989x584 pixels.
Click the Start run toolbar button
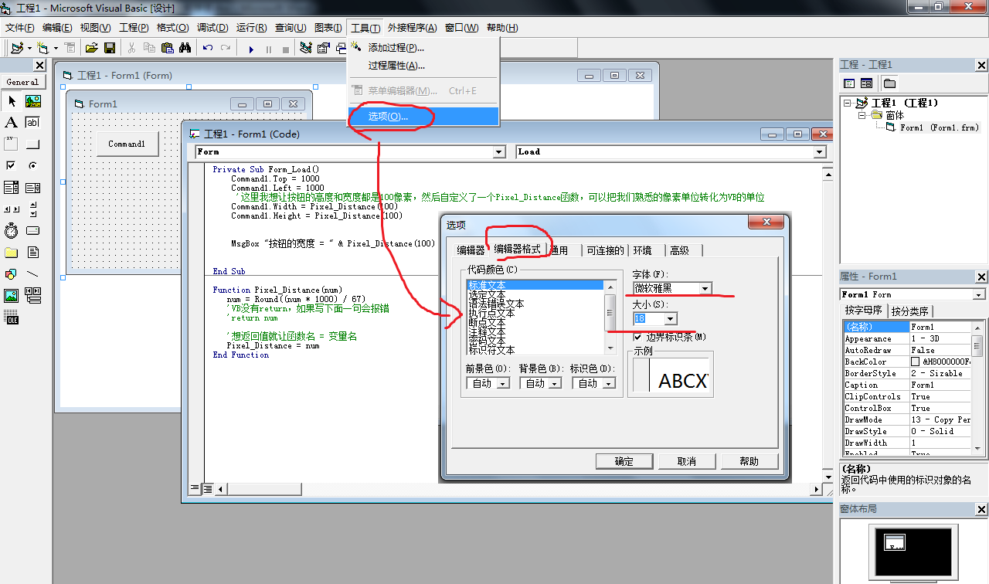tap(251, 49)
